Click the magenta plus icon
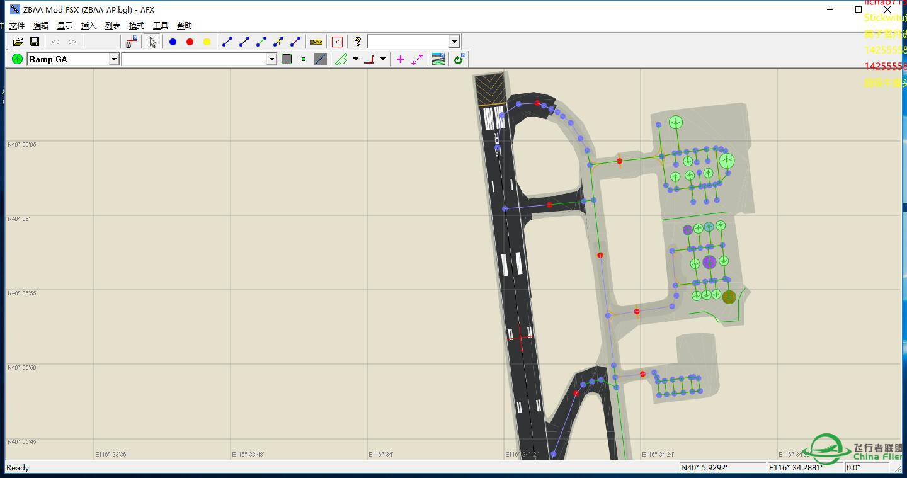This screenshot has width=907, height=478. [400, 59]
